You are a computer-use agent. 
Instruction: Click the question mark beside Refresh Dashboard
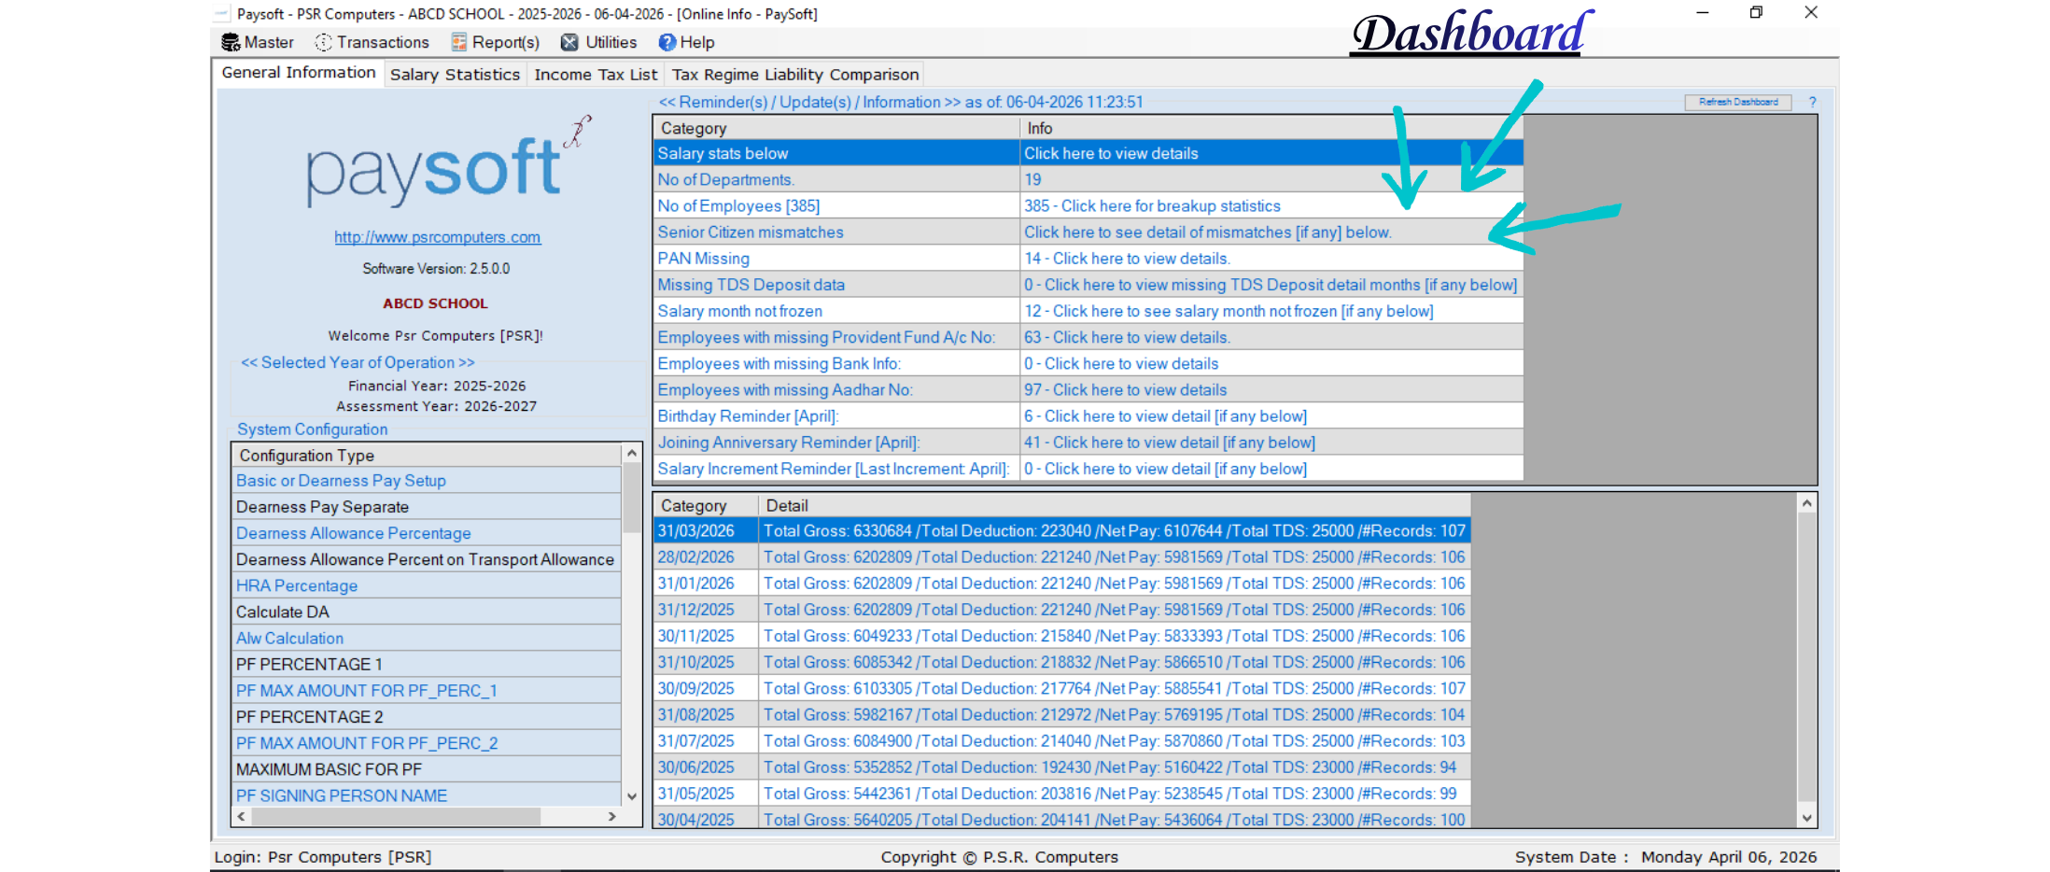pos(1812,102)
